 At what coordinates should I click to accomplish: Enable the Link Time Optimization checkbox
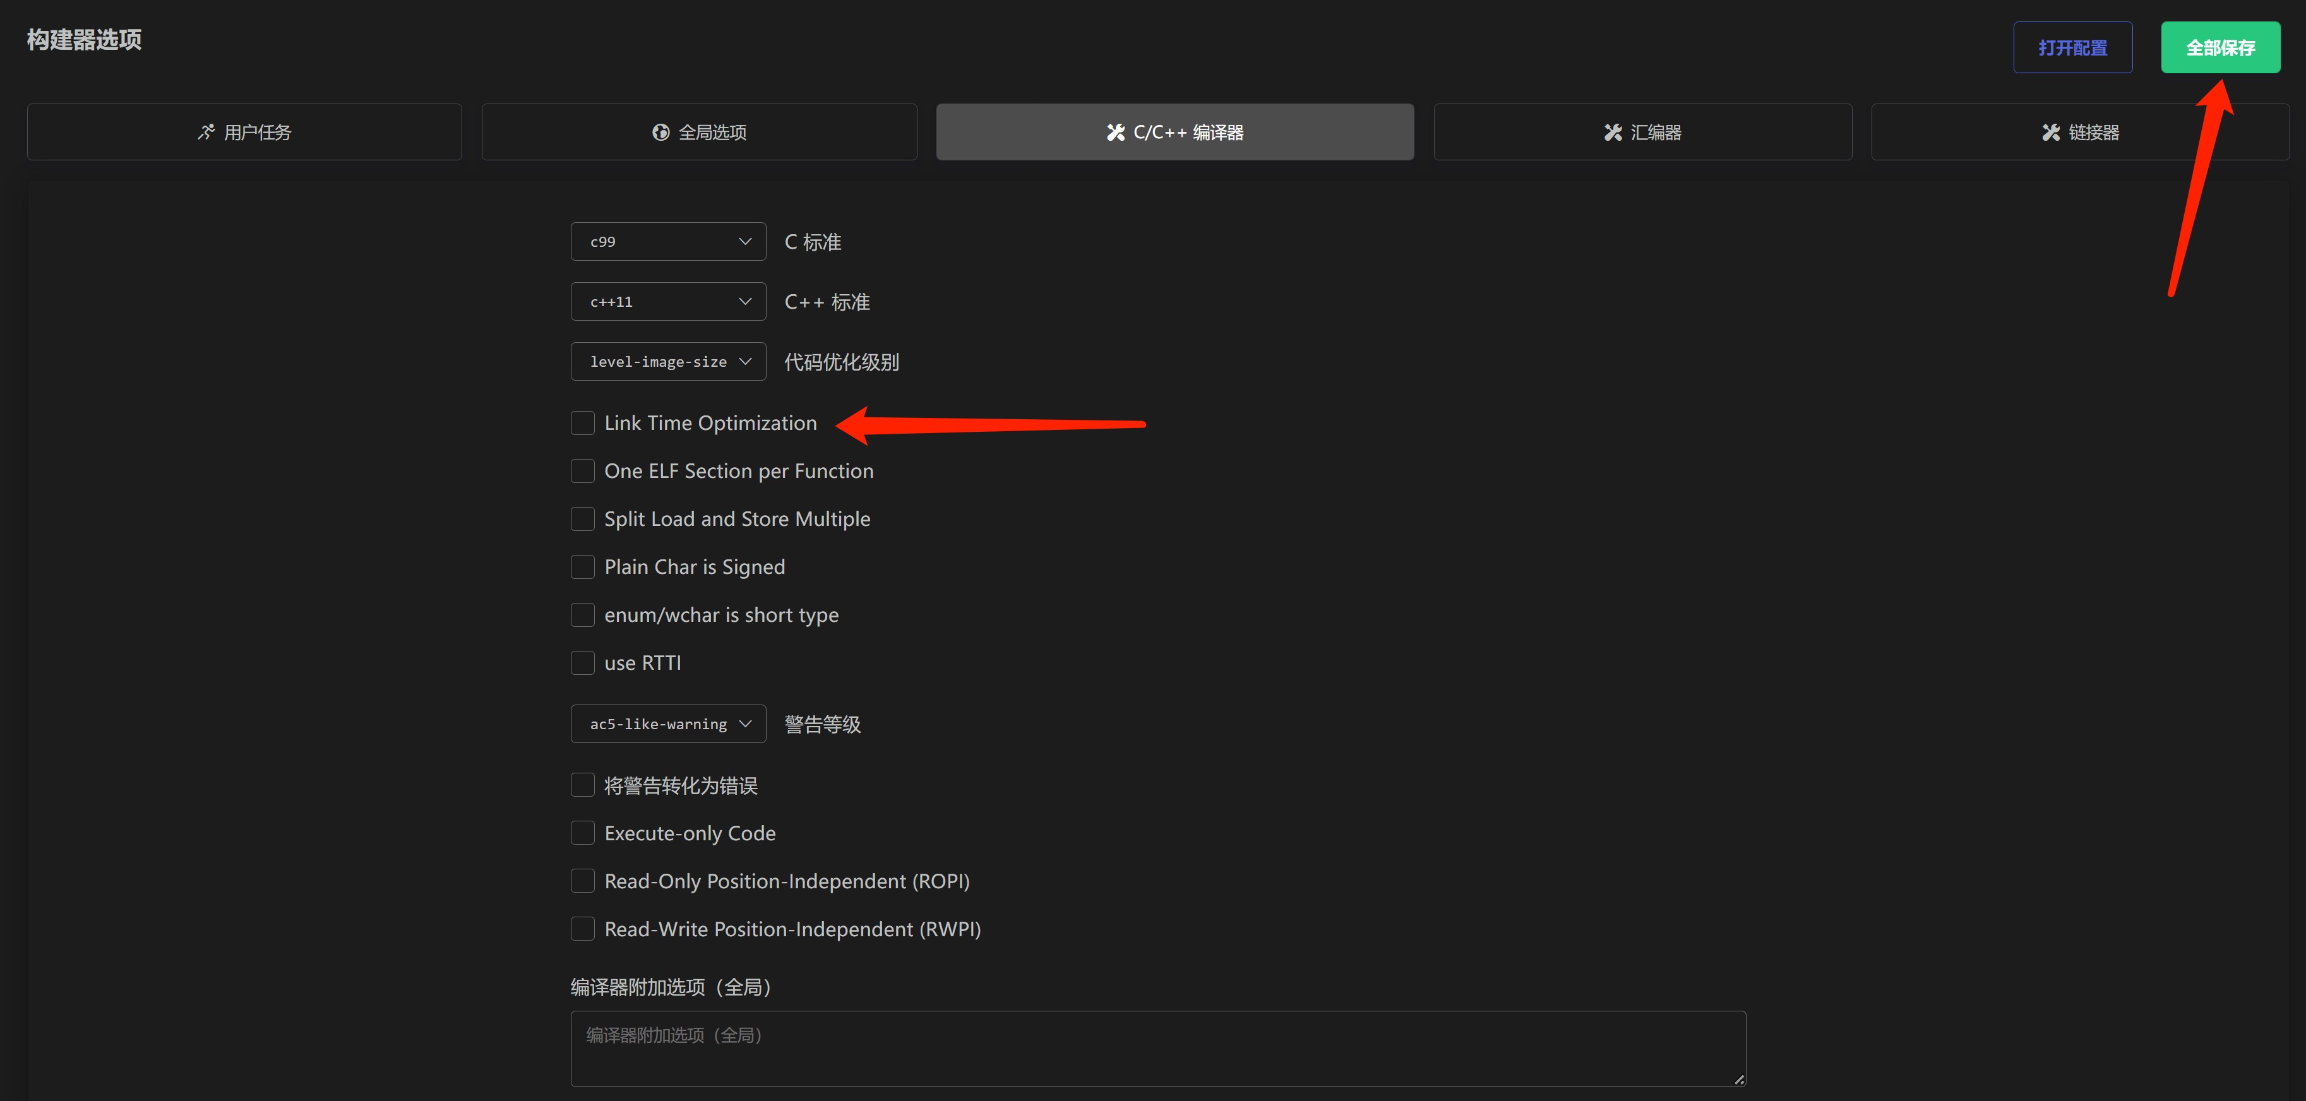click(583, 424)
